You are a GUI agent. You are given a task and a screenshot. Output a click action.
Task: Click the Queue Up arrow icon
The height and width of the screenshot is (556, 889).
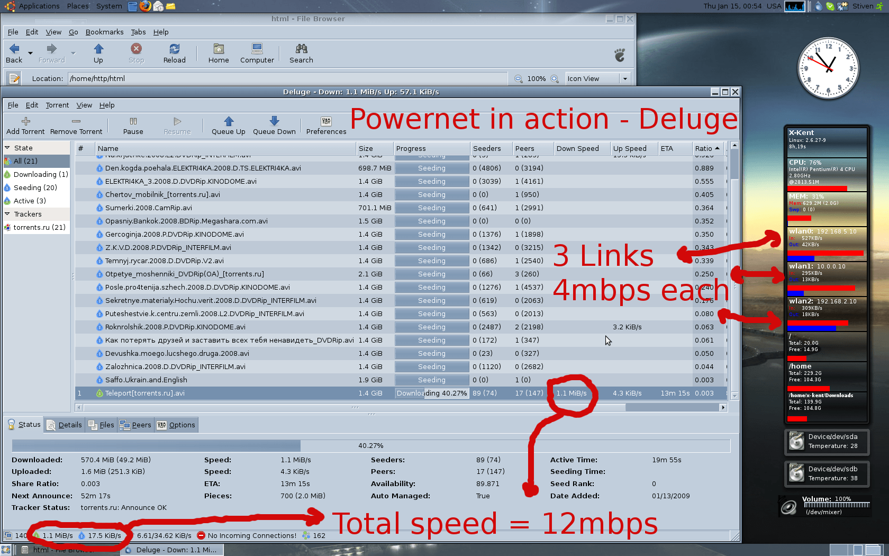point(229,121)
